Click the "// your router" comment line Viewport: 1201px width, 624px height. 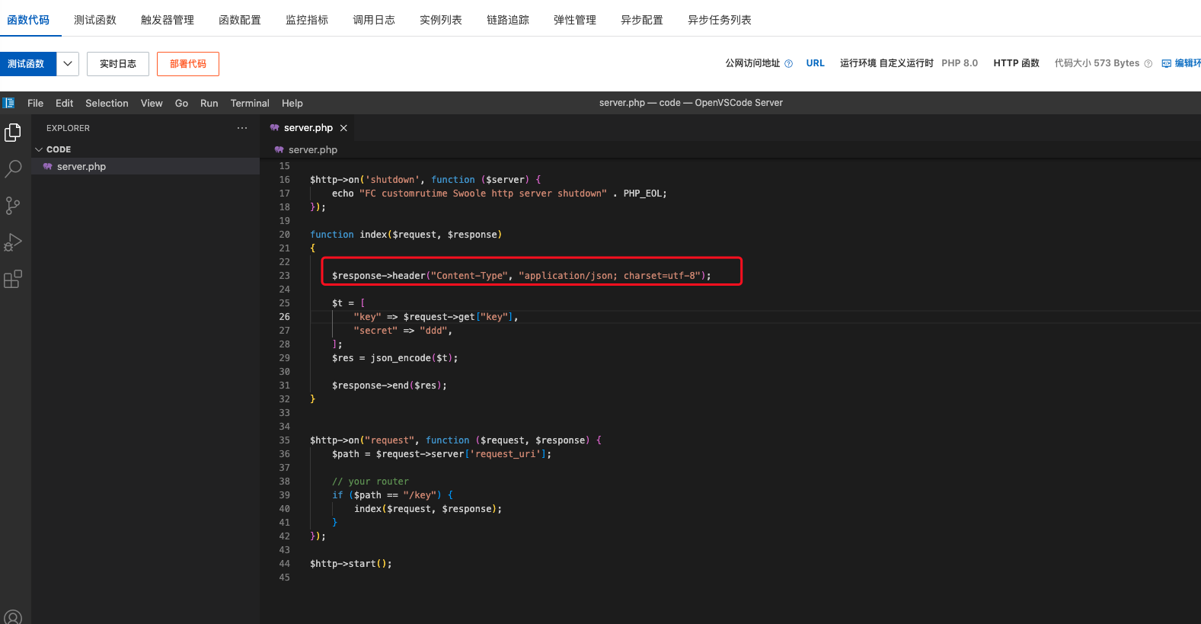tap(370, 482)
